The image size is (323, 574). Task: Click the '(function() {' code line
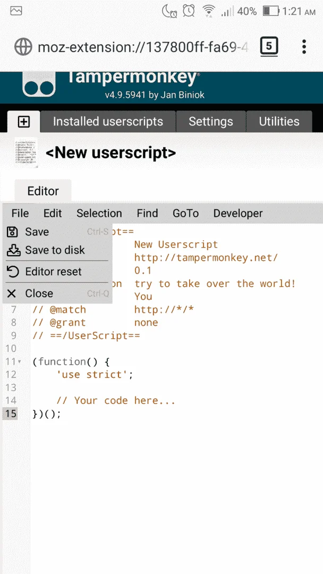tap(71, 362)
